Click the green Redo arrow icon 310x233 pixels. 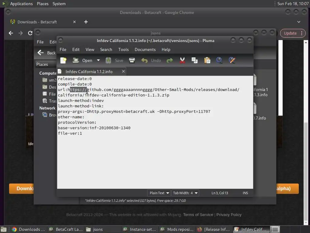click(170, 60)
